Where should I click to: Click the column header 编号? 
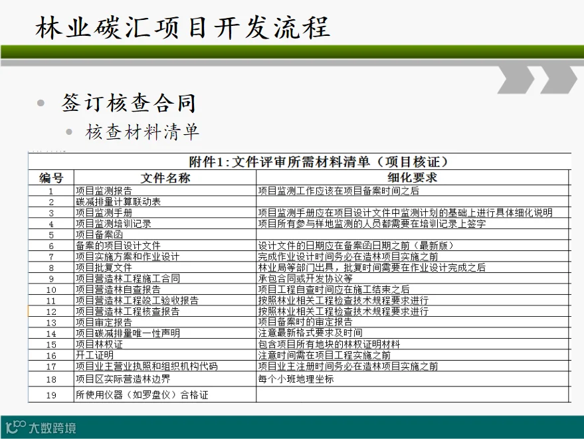51,177
